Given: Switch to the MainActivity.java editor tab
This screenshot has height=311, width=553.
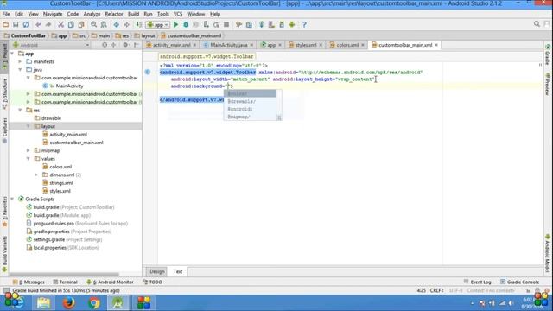Looking at the screenshot, I should tap(228, 45).
